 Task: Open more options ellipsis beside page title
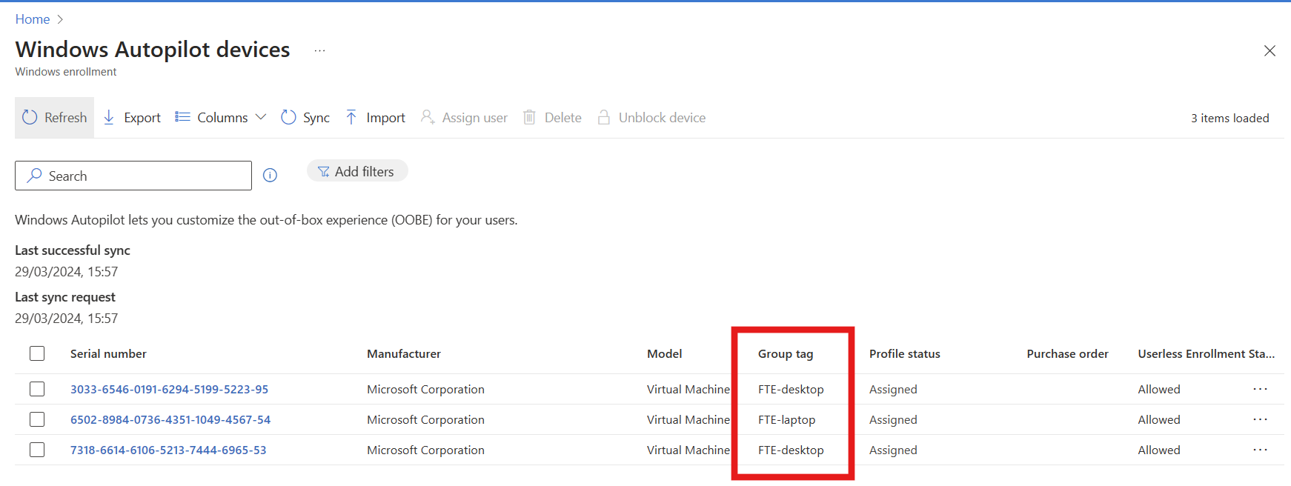(319, 50)
